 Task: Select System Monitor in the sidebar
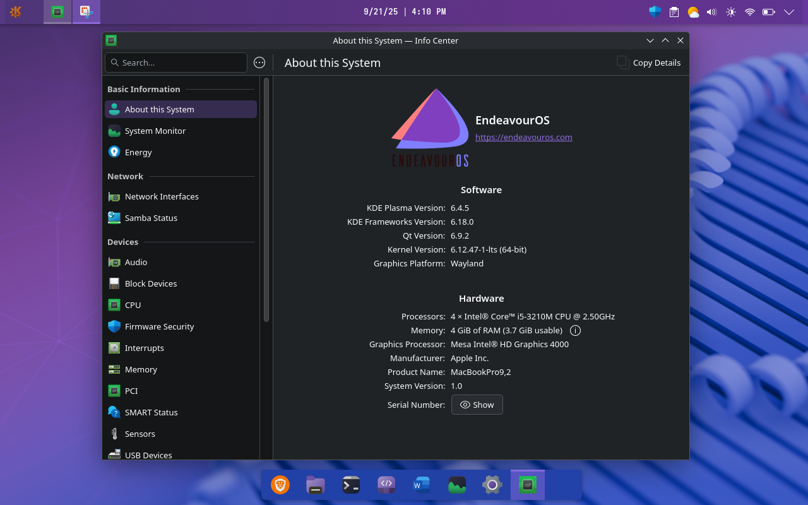(x=155, y=131)
